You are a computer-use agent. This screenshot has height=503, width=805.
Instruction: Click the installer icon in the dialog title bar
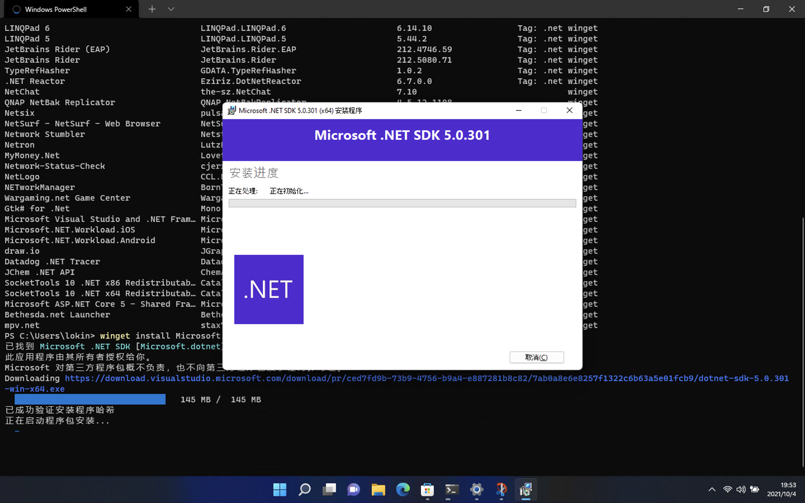(231, 110)
